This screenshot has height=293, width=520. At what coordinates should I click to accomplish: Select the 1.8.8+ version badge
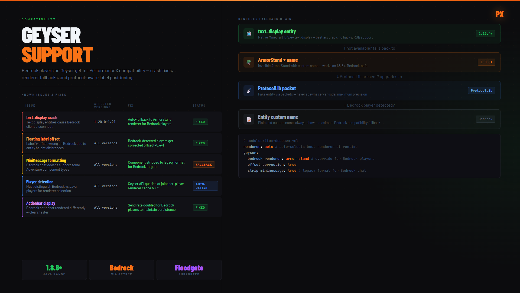[x=486, y=62]
